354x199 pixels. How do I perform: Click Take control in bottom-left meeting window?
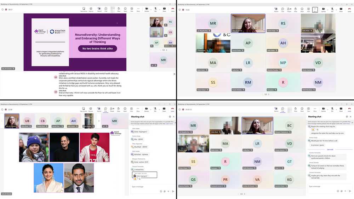coord(83,110)
